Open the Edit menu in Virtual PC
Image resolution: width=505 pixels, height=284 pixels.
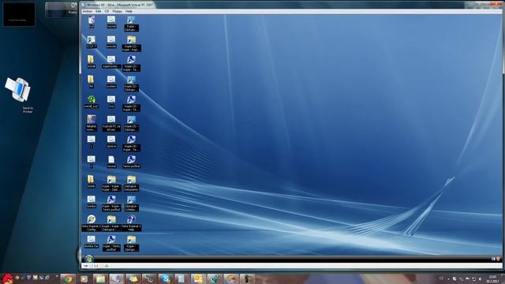click(x=98, y=11)
